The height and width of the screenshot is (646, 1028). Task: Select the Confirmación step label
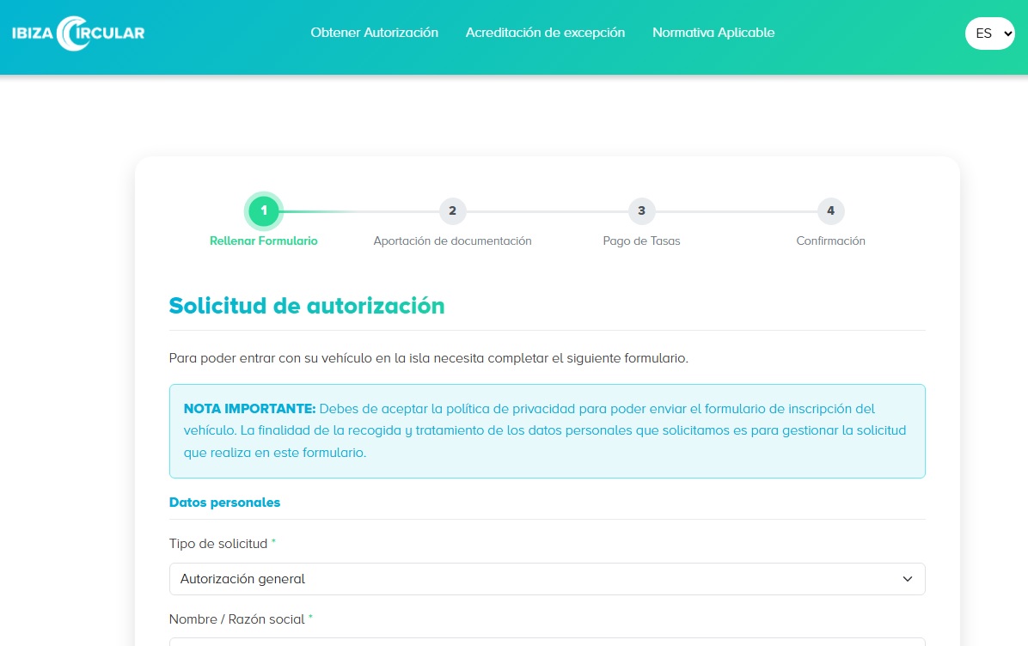coord(830,241)
